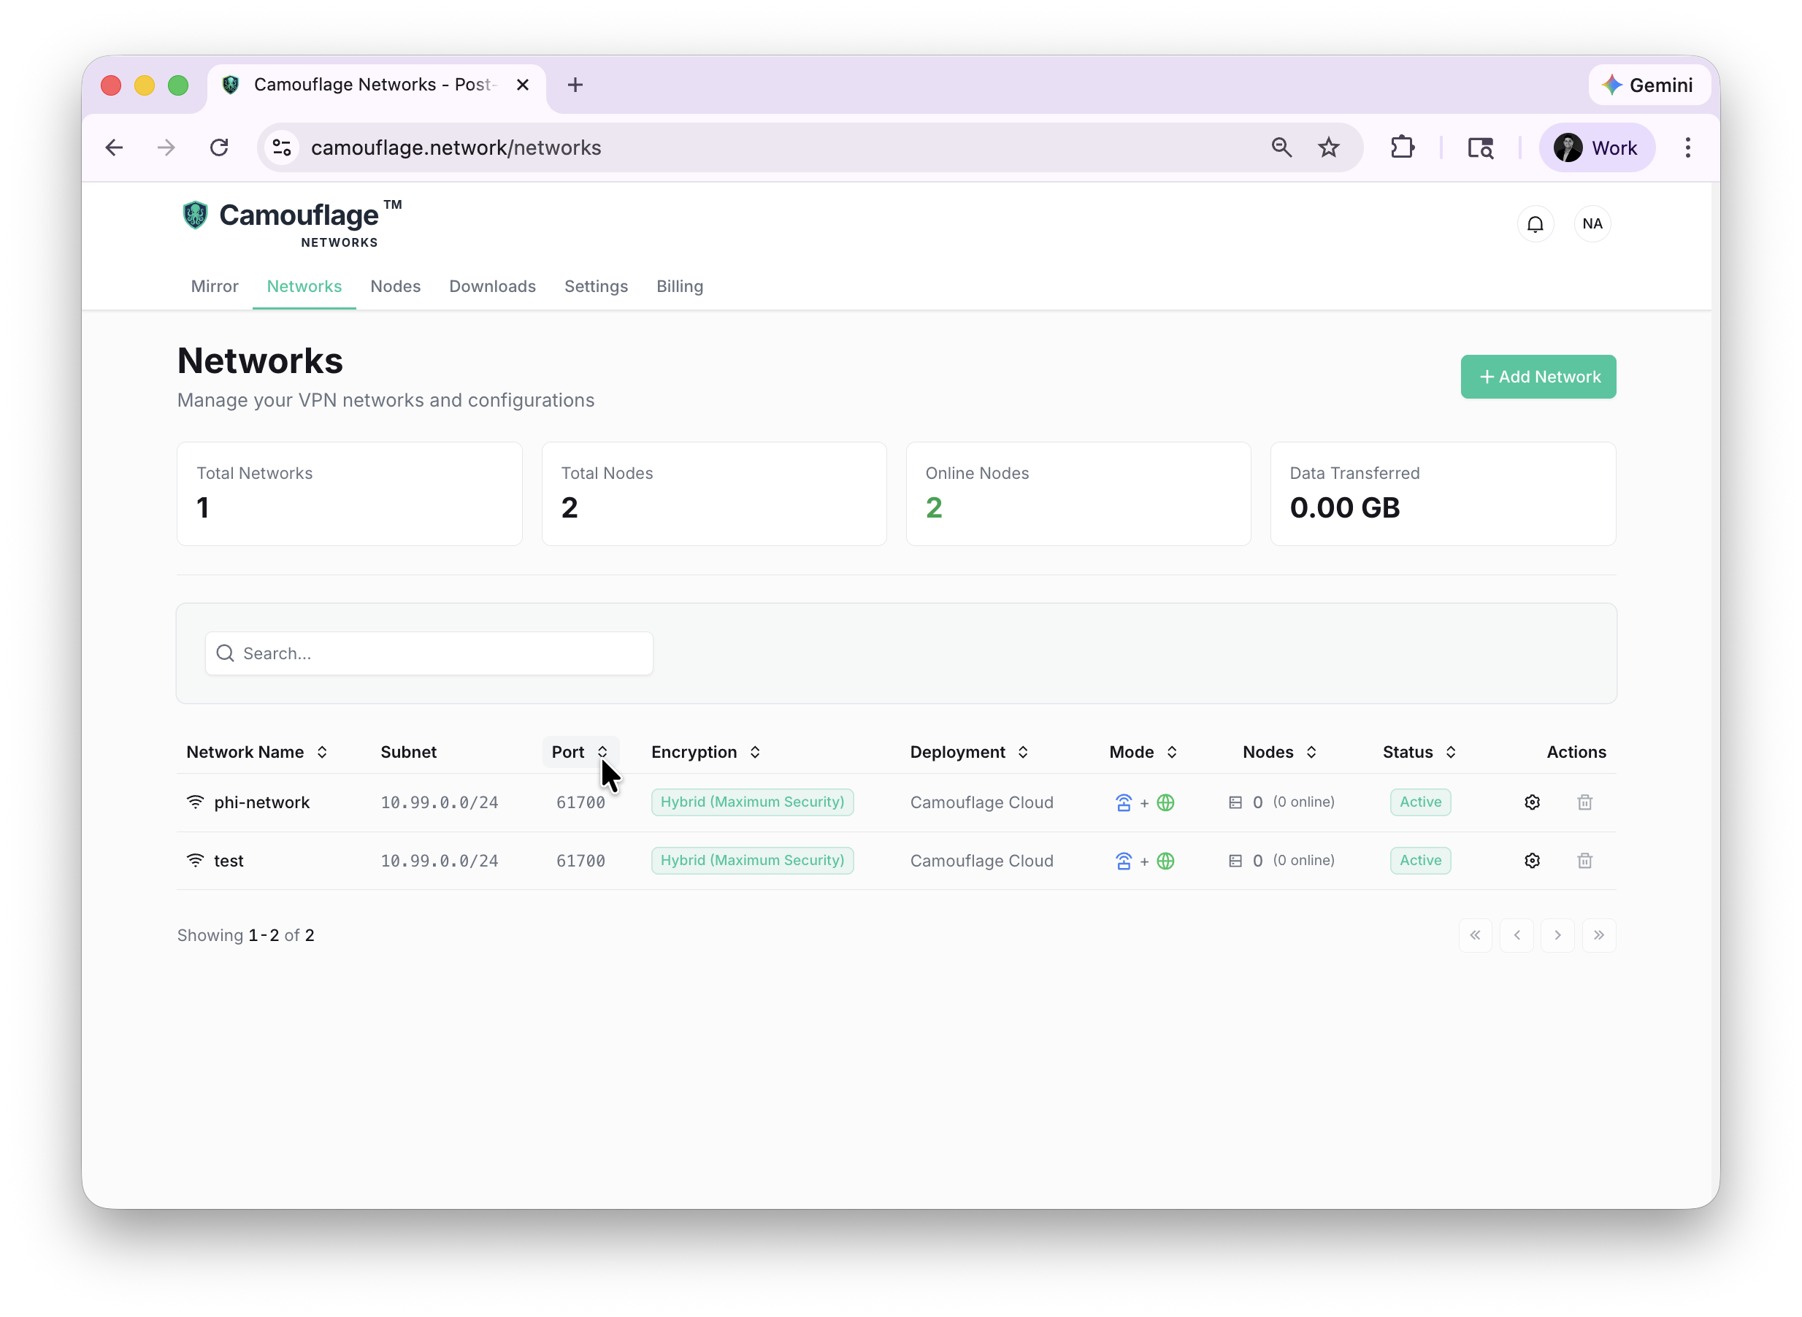This screenshot has width=1802, height=1317.
Task: Click Active status badge in test row
Action: point(1420,860)
